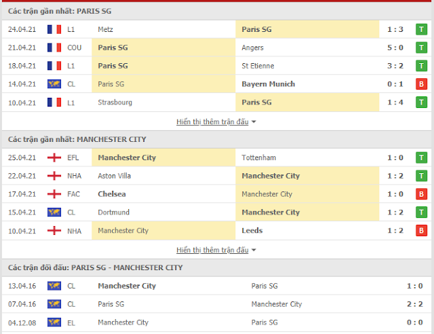Expand more matches under the Manchester City section
This screenshot has width=434, height=334.
click(x=212, y=250)
